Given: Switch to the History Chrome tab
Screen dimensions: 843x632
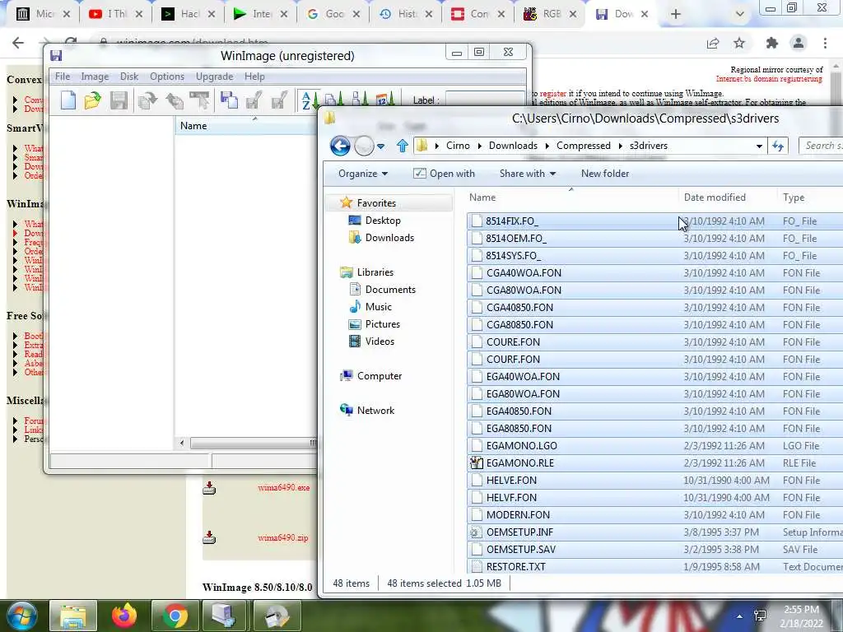Looking at the screenshot, I should tap(405, 14).
